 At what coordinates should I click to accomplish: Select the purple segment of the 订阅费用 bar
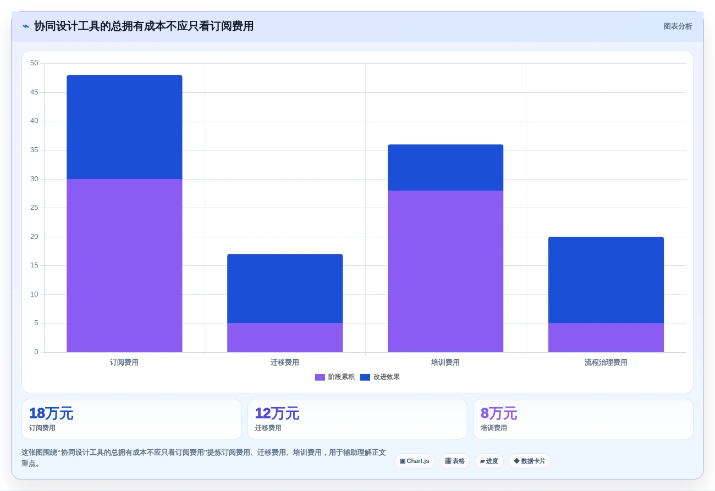[x=124, y=265]
